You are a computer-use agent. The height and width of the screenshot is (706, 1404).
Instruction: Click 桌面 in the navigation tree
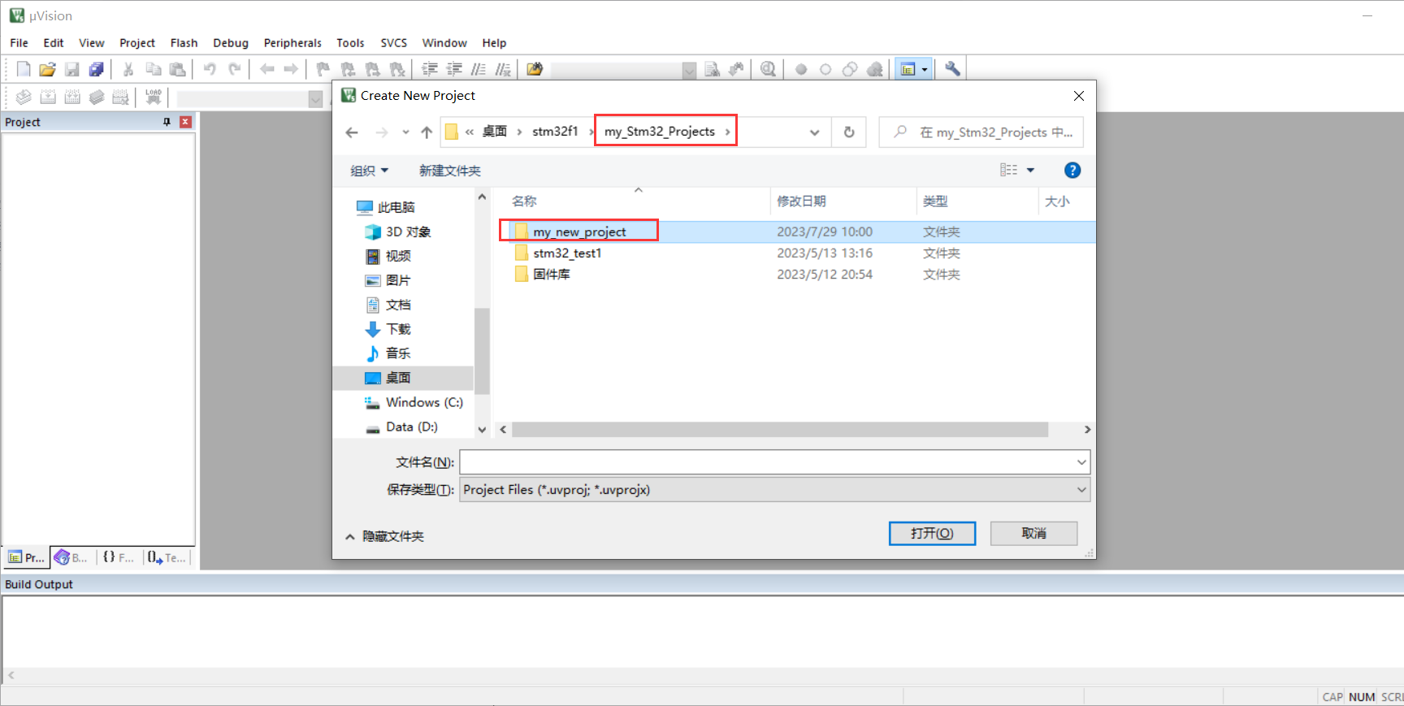tap(398, 378)
